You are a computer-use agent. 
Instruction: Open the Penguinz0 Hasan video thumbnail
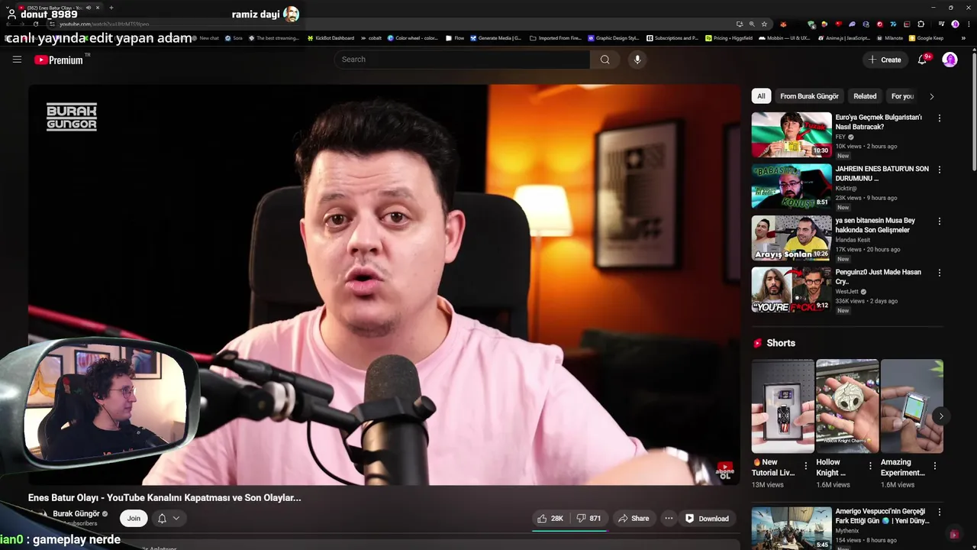[x=792, y=290]
